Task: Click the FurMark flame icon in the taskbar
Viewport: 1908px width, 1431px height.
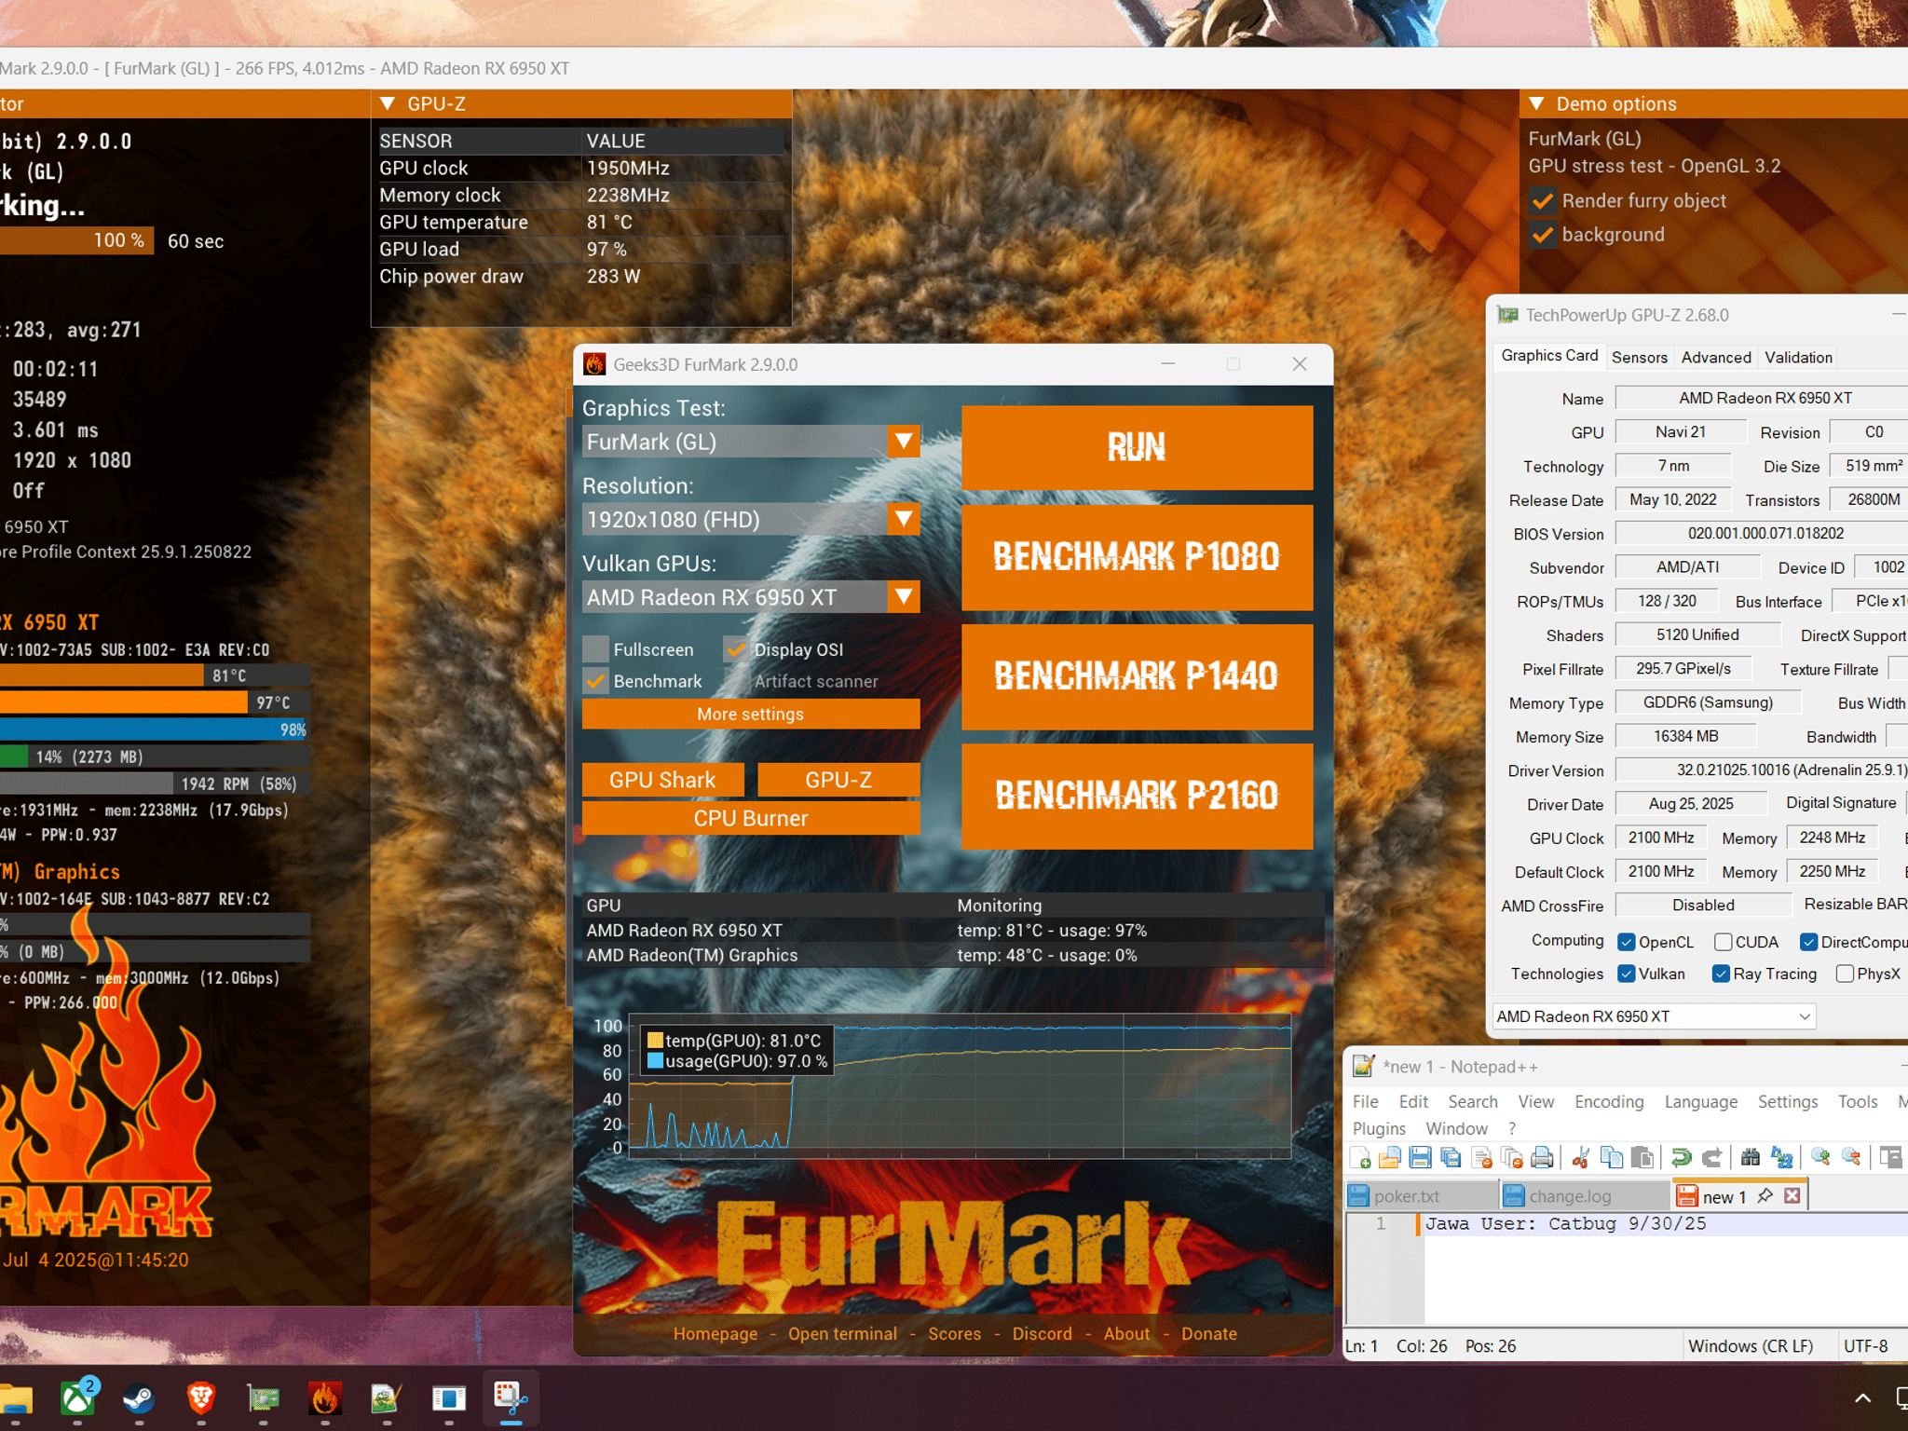Action: click(x=325, y=1398)
